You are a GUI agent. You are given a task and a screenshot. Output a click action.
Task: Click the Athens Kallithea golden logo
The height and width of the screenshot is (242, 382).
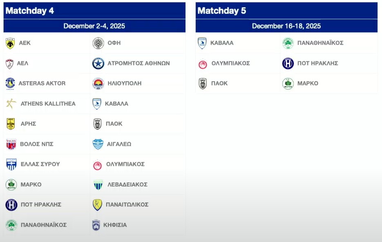pos(11,104)
